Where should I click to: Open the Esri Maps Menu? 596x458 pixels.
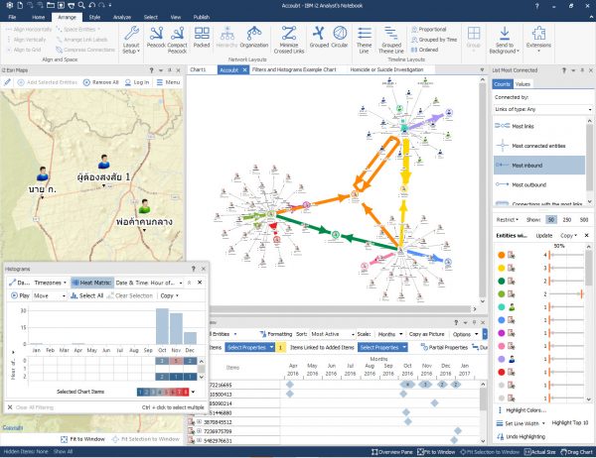(169, 82)
